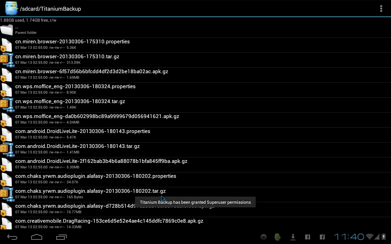Open cn.wps.moffice_eng-20130306-180324.tar.gz file name
The image size is (391, 244).
70,101
